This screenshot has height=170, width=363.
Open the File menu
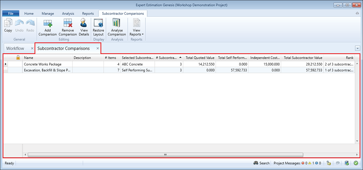(11, 13)
